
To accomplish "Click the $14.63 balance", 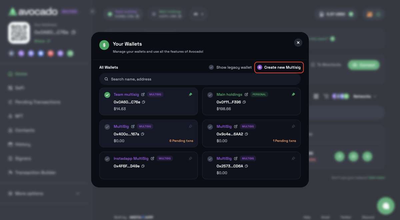I will (120, 109).
